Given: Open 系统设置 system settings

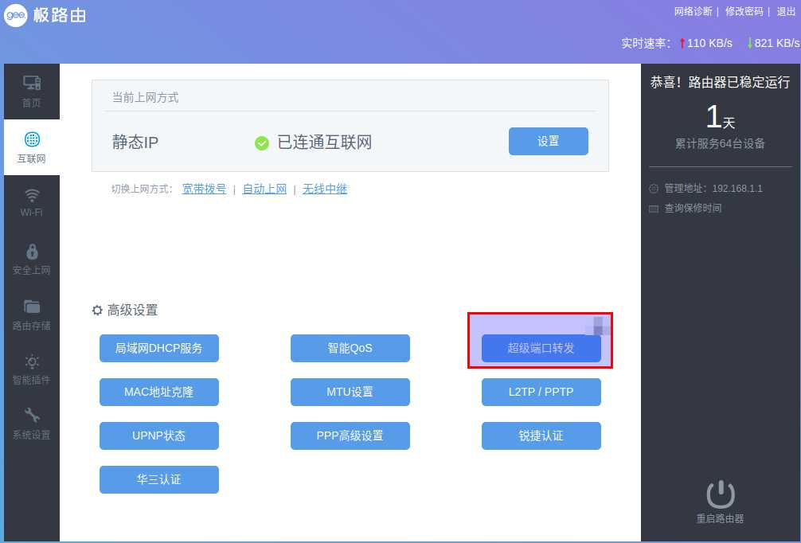Looking at the screenshot, I should [31, 424].
